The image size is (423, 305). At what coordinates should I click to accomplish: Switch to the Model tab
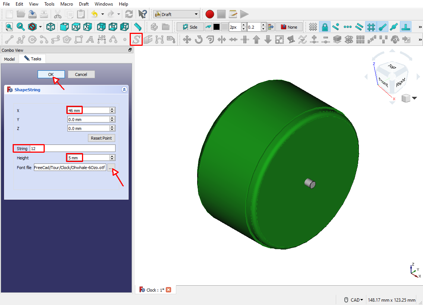pyautogui.click(x=9, y=59)
